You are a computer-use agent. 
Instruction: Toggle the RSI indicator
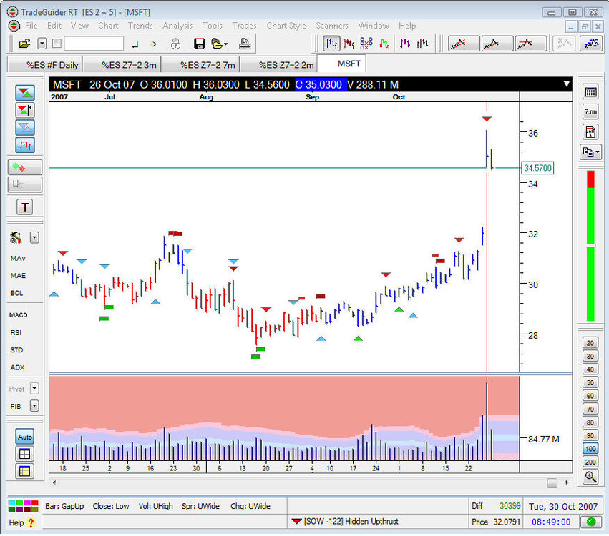[16, 333]
